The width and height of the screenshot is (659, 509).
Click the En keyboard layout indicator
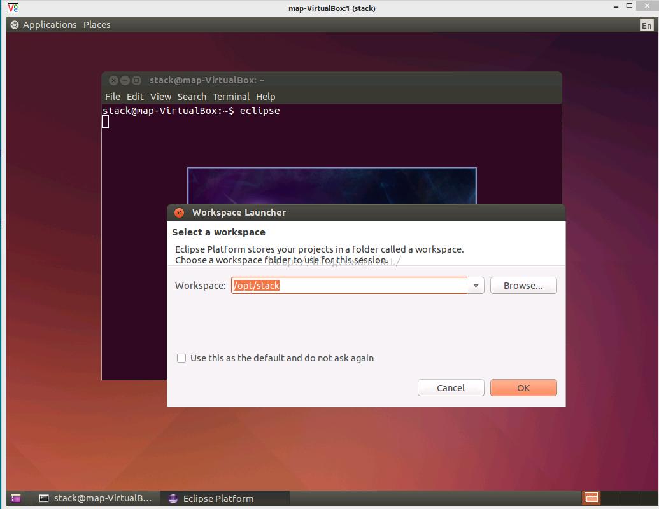[x=646, y=25]
